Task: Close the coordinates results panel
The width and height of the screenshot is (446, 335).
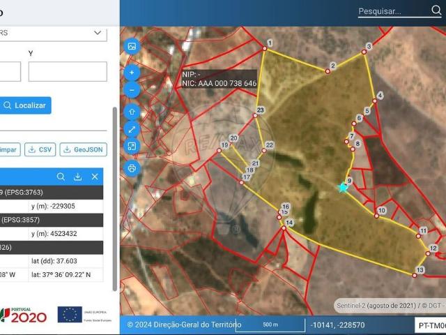Action: 95,177
